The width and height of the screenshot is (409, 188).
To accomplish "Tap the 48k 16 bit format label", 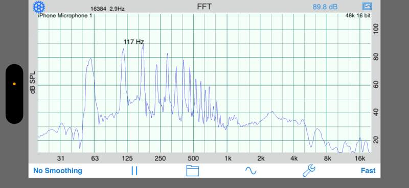I will click(x=358, y=16).
